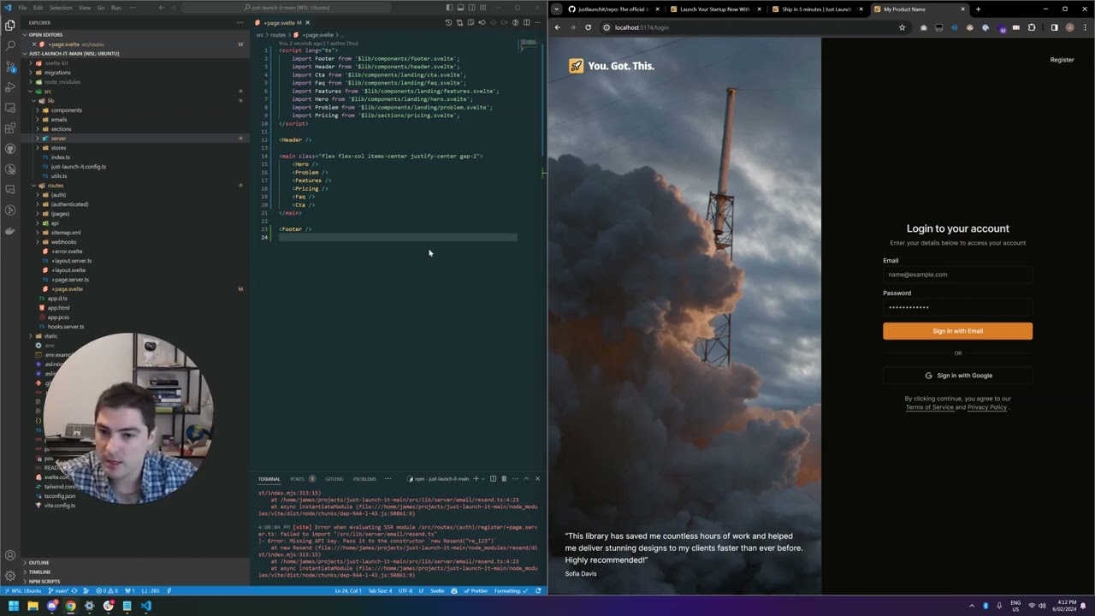Close the terminal panel
The image size is (1095, 616).
point(537,478)
